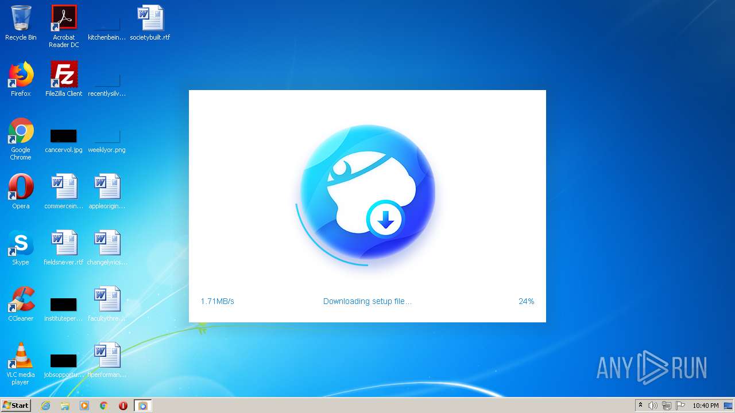Image resolution: width=735 pixels, height=413 pixels.
Task: Open the clock showing 10:40 PM
Action: coord(705,406)
